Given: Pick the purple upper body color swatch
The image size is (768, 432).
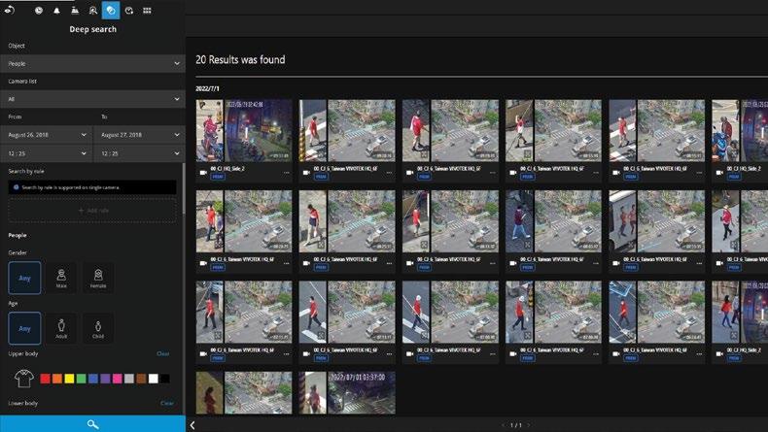Looking at the screenshot, I should 105,379.
